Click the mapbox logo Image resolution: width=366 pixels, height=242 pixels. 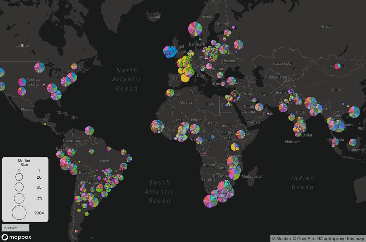pos(16,237)
